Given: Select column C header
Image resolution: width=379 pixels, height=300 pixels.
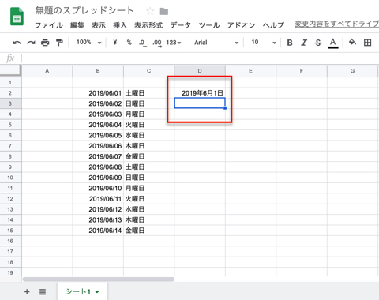Looking at the screenshot, I should (x=148, y=71).
